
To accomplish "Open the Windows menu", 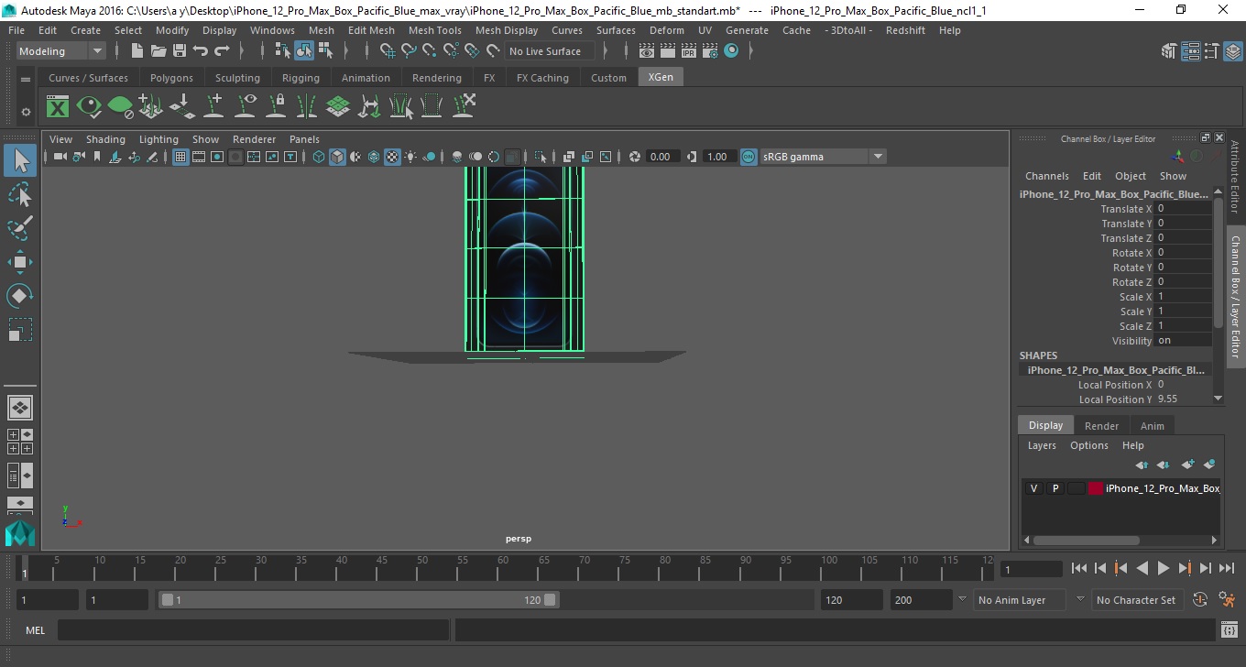I will 272,30.
